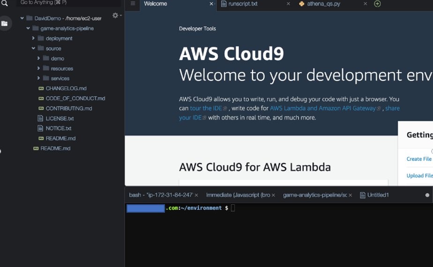Click the 'Developer Tools' heading text
433x267 pixels.
pyautogui.click(x=197, y=29)
